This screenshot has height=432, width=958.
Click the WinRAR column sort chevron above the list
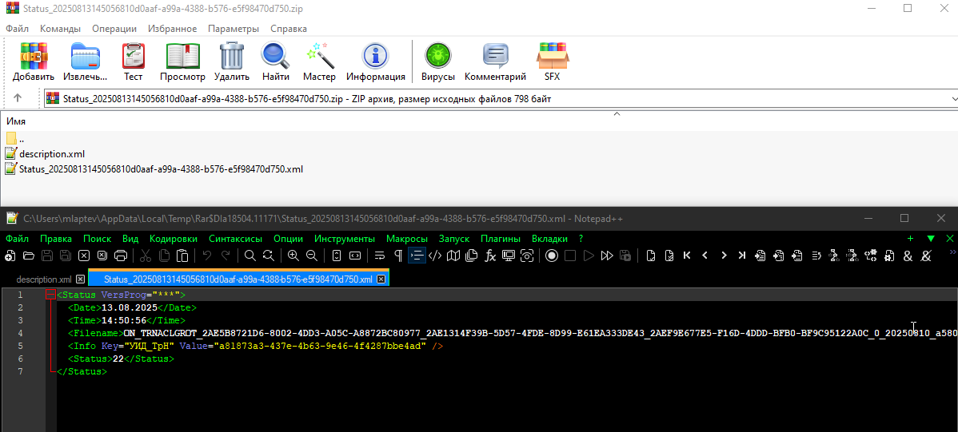pos(617,113)
